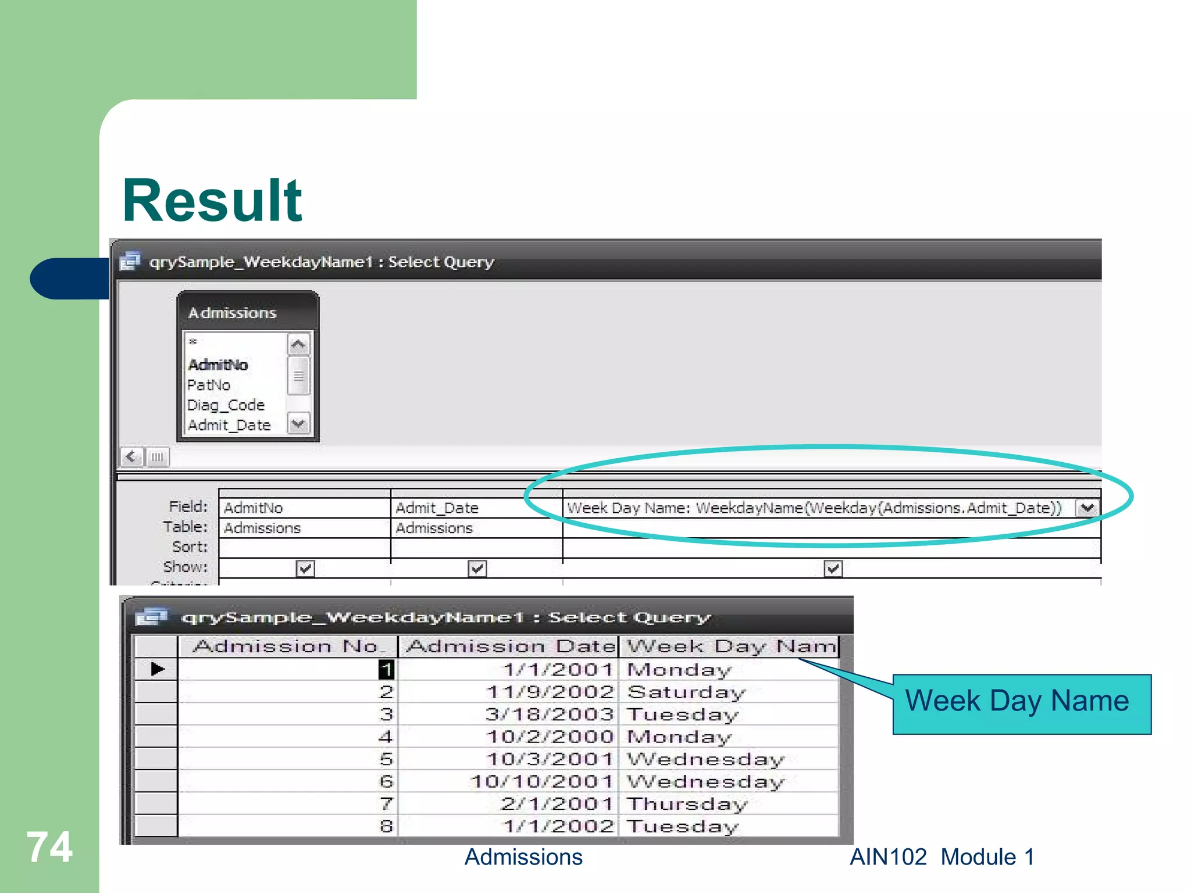
Task: Click the Admit_Date Field cell in grid
Action: tap(477, 508)
